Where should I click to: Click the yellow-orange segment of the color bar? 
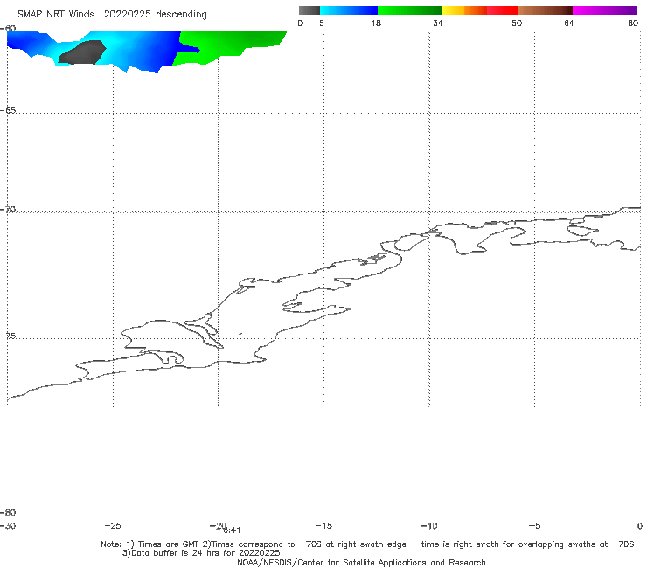point(464,10)
